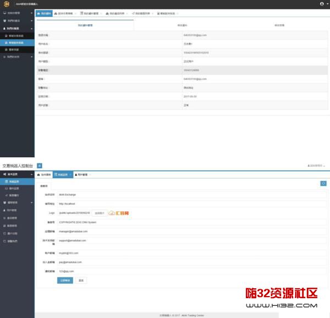Viewport: 330px width, 318px height.
Task: Open the user account dropdown in the lower console header
Action: pyautogui.click(x=316, y=166)
